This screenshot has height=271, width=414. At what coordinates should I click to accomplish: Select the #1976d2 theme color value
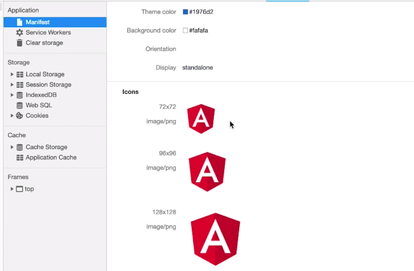tap(201, 12)
